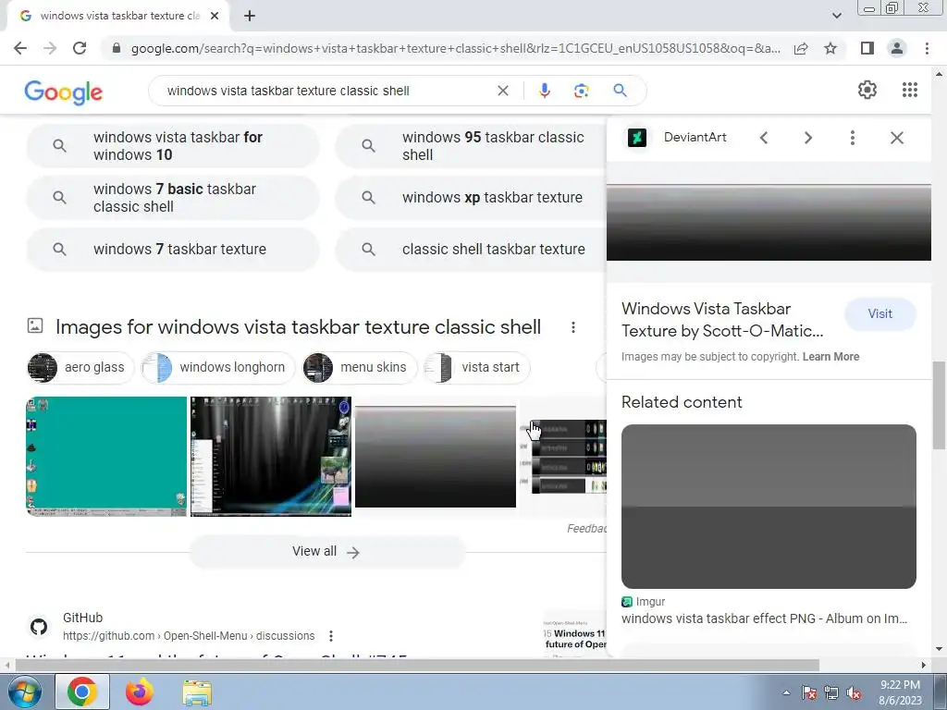Click View all images button

pos(326,551)
